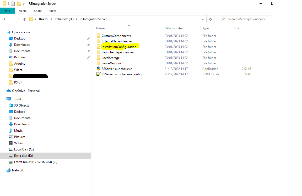Click the RSServerLauncher.exe application icon
Viewport: 302px width, 196px height.
coord(99,69)
